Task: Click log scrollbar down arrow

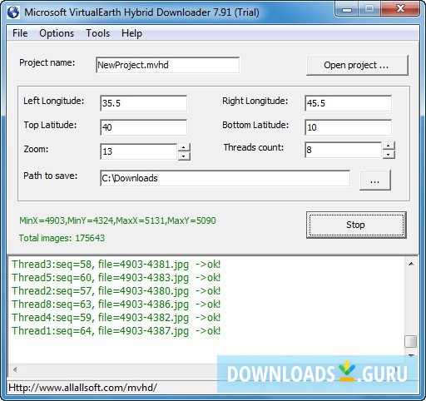Action: [x=411, y=355]
